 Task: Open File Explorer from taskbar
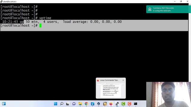pos(80,104)
